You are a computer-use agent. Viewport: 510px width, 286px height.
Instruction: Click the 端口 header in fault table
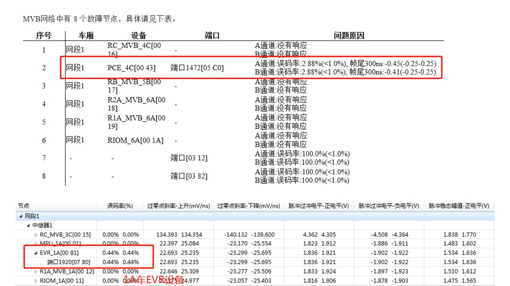pos(212,35)
